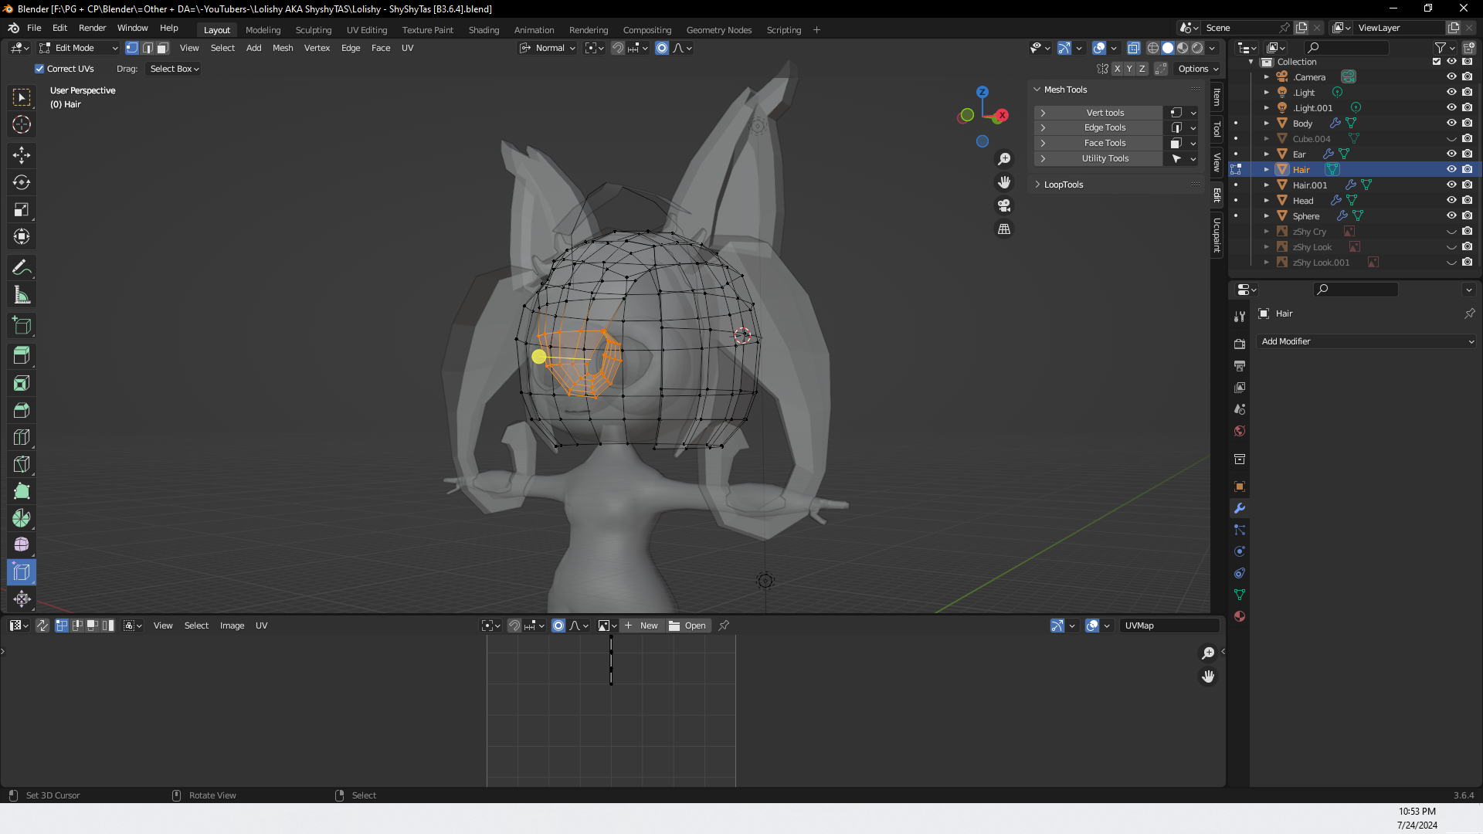Open the Normal orientation dropdown
Image resolution: width=1483 pixels, height=834 pixels.
[x=548, y=48]
